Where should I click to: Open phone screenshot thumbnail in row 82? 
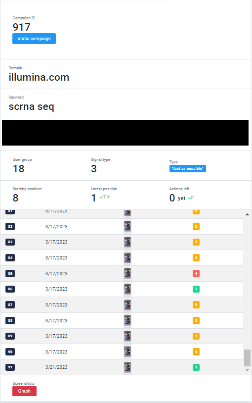click(127, 226)
